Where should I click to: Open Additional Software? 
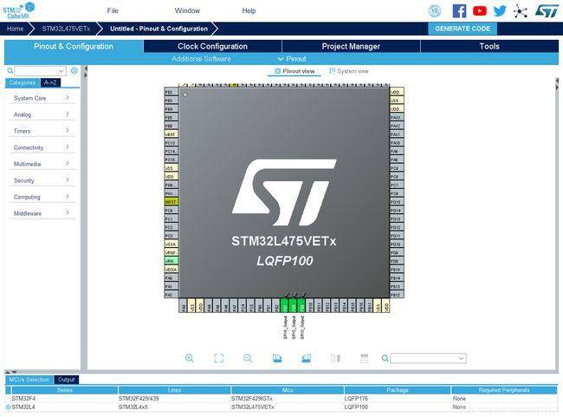coord(201,59)
